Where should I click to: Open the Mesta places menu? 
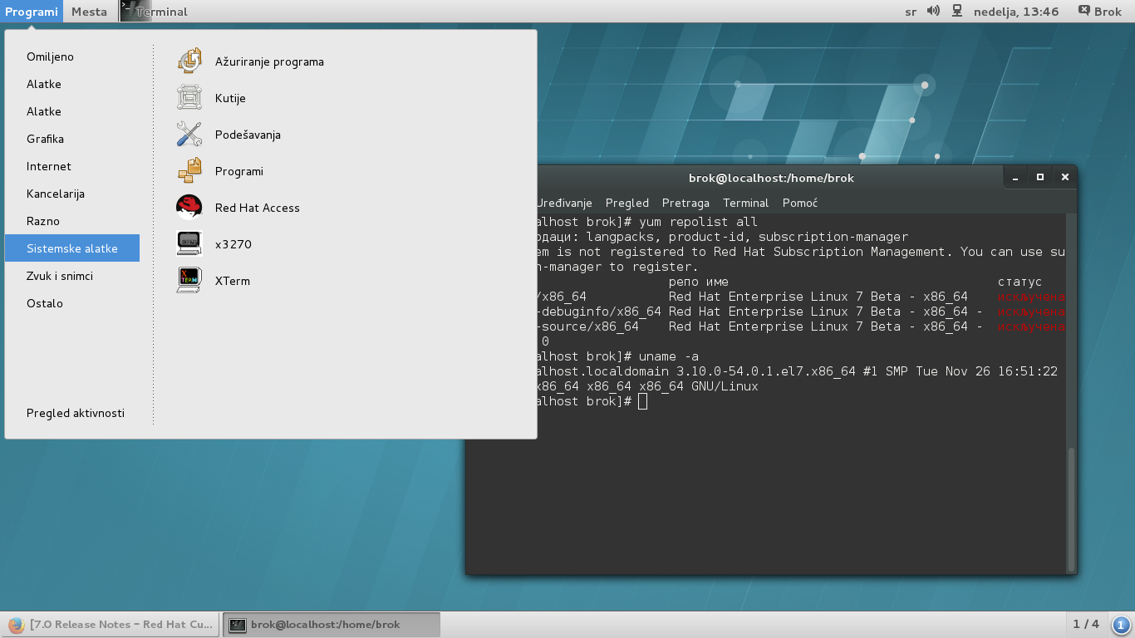89,12
